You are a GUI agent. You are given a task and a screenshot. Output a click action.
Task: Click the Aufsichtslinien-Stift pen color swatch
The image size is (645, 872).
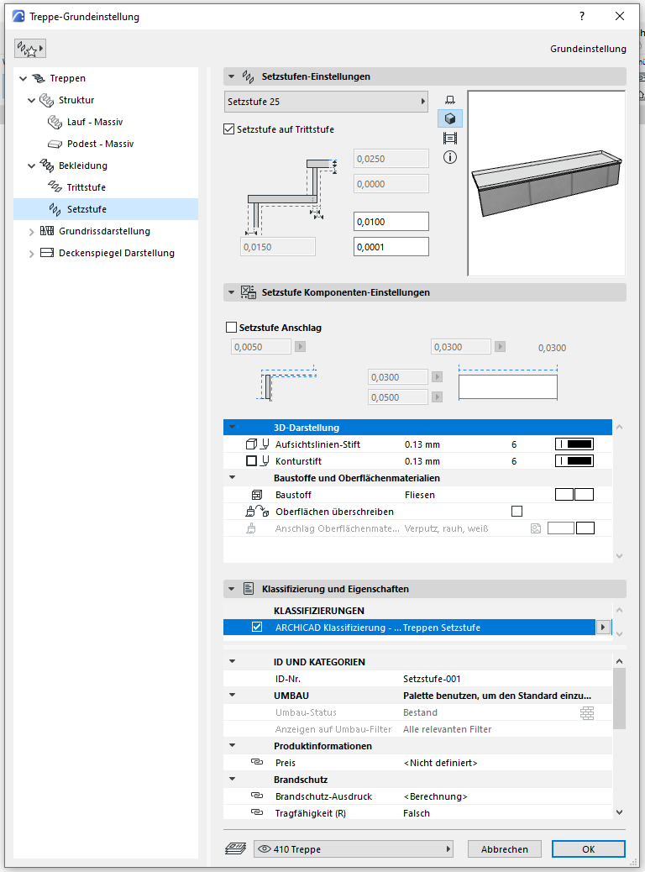coord(574,444)
